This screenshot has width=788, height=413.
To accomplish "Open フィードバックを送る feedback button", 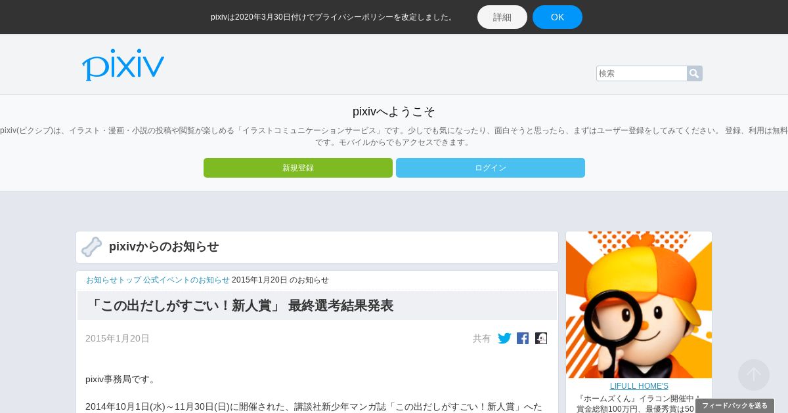I will (x=735, y=406).
